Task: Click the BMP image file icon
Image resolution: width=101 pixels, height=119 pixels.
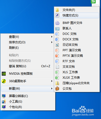Action: tap(57, 23)
